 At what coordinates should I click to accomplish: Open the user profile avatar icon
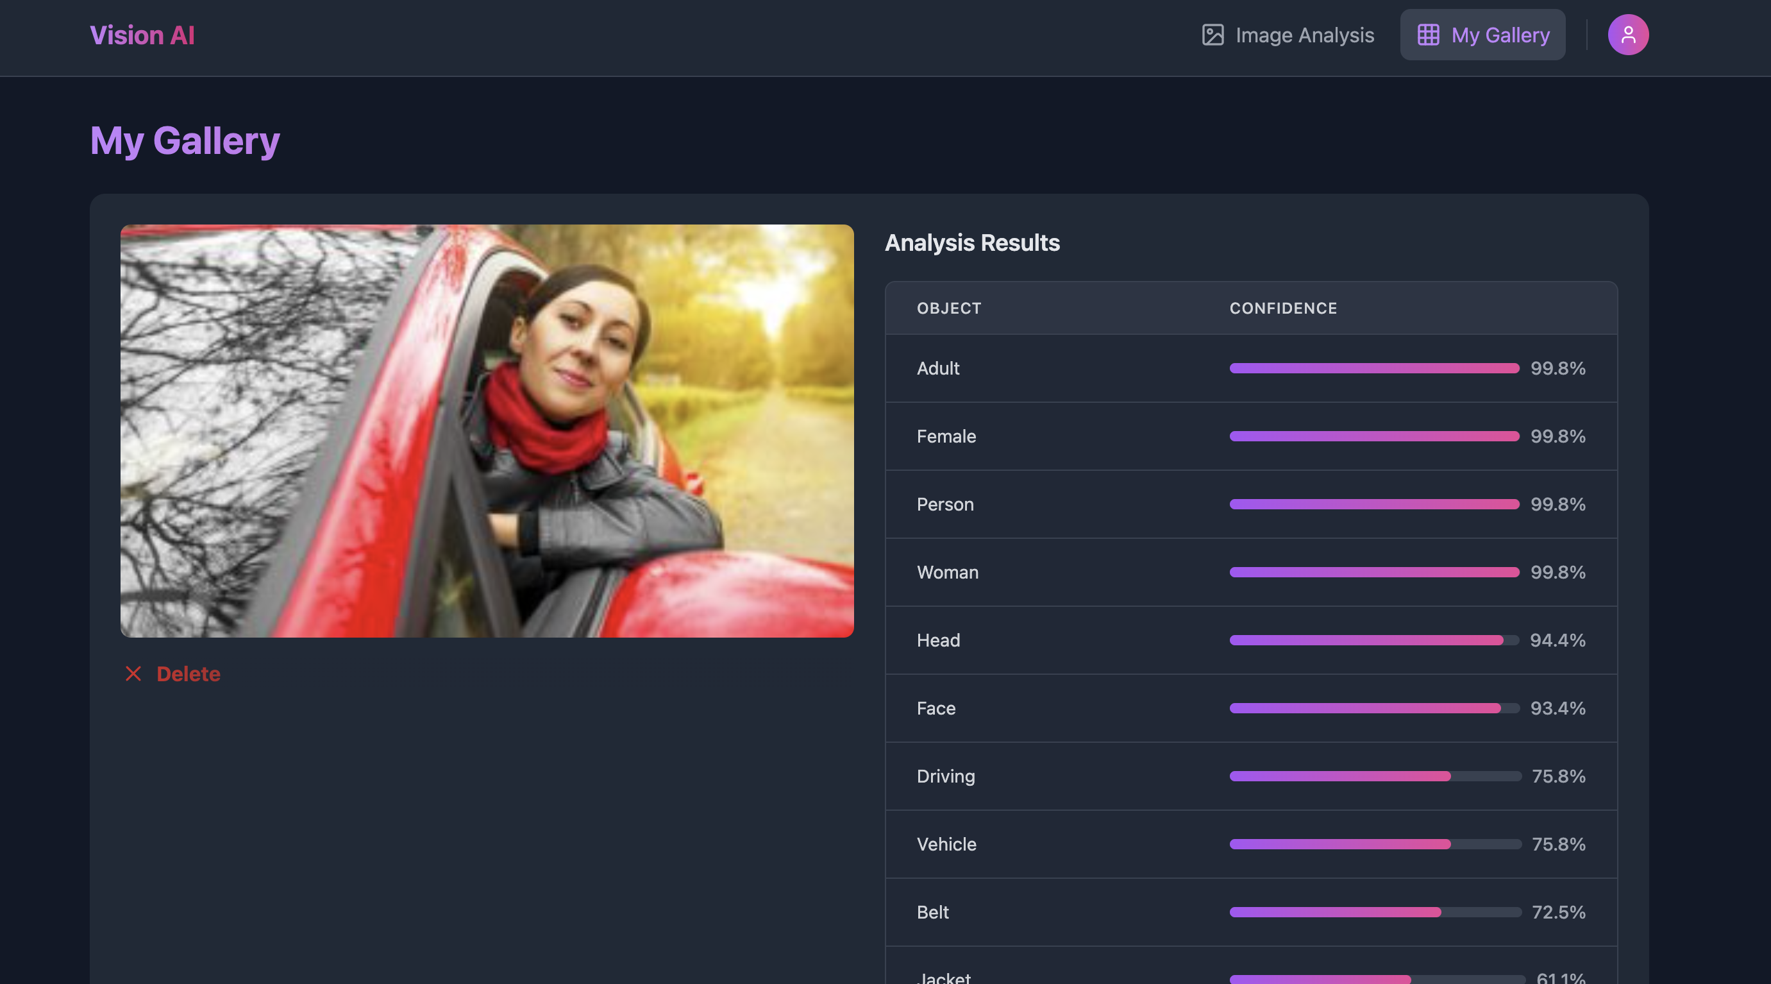tap(1627, 35)
